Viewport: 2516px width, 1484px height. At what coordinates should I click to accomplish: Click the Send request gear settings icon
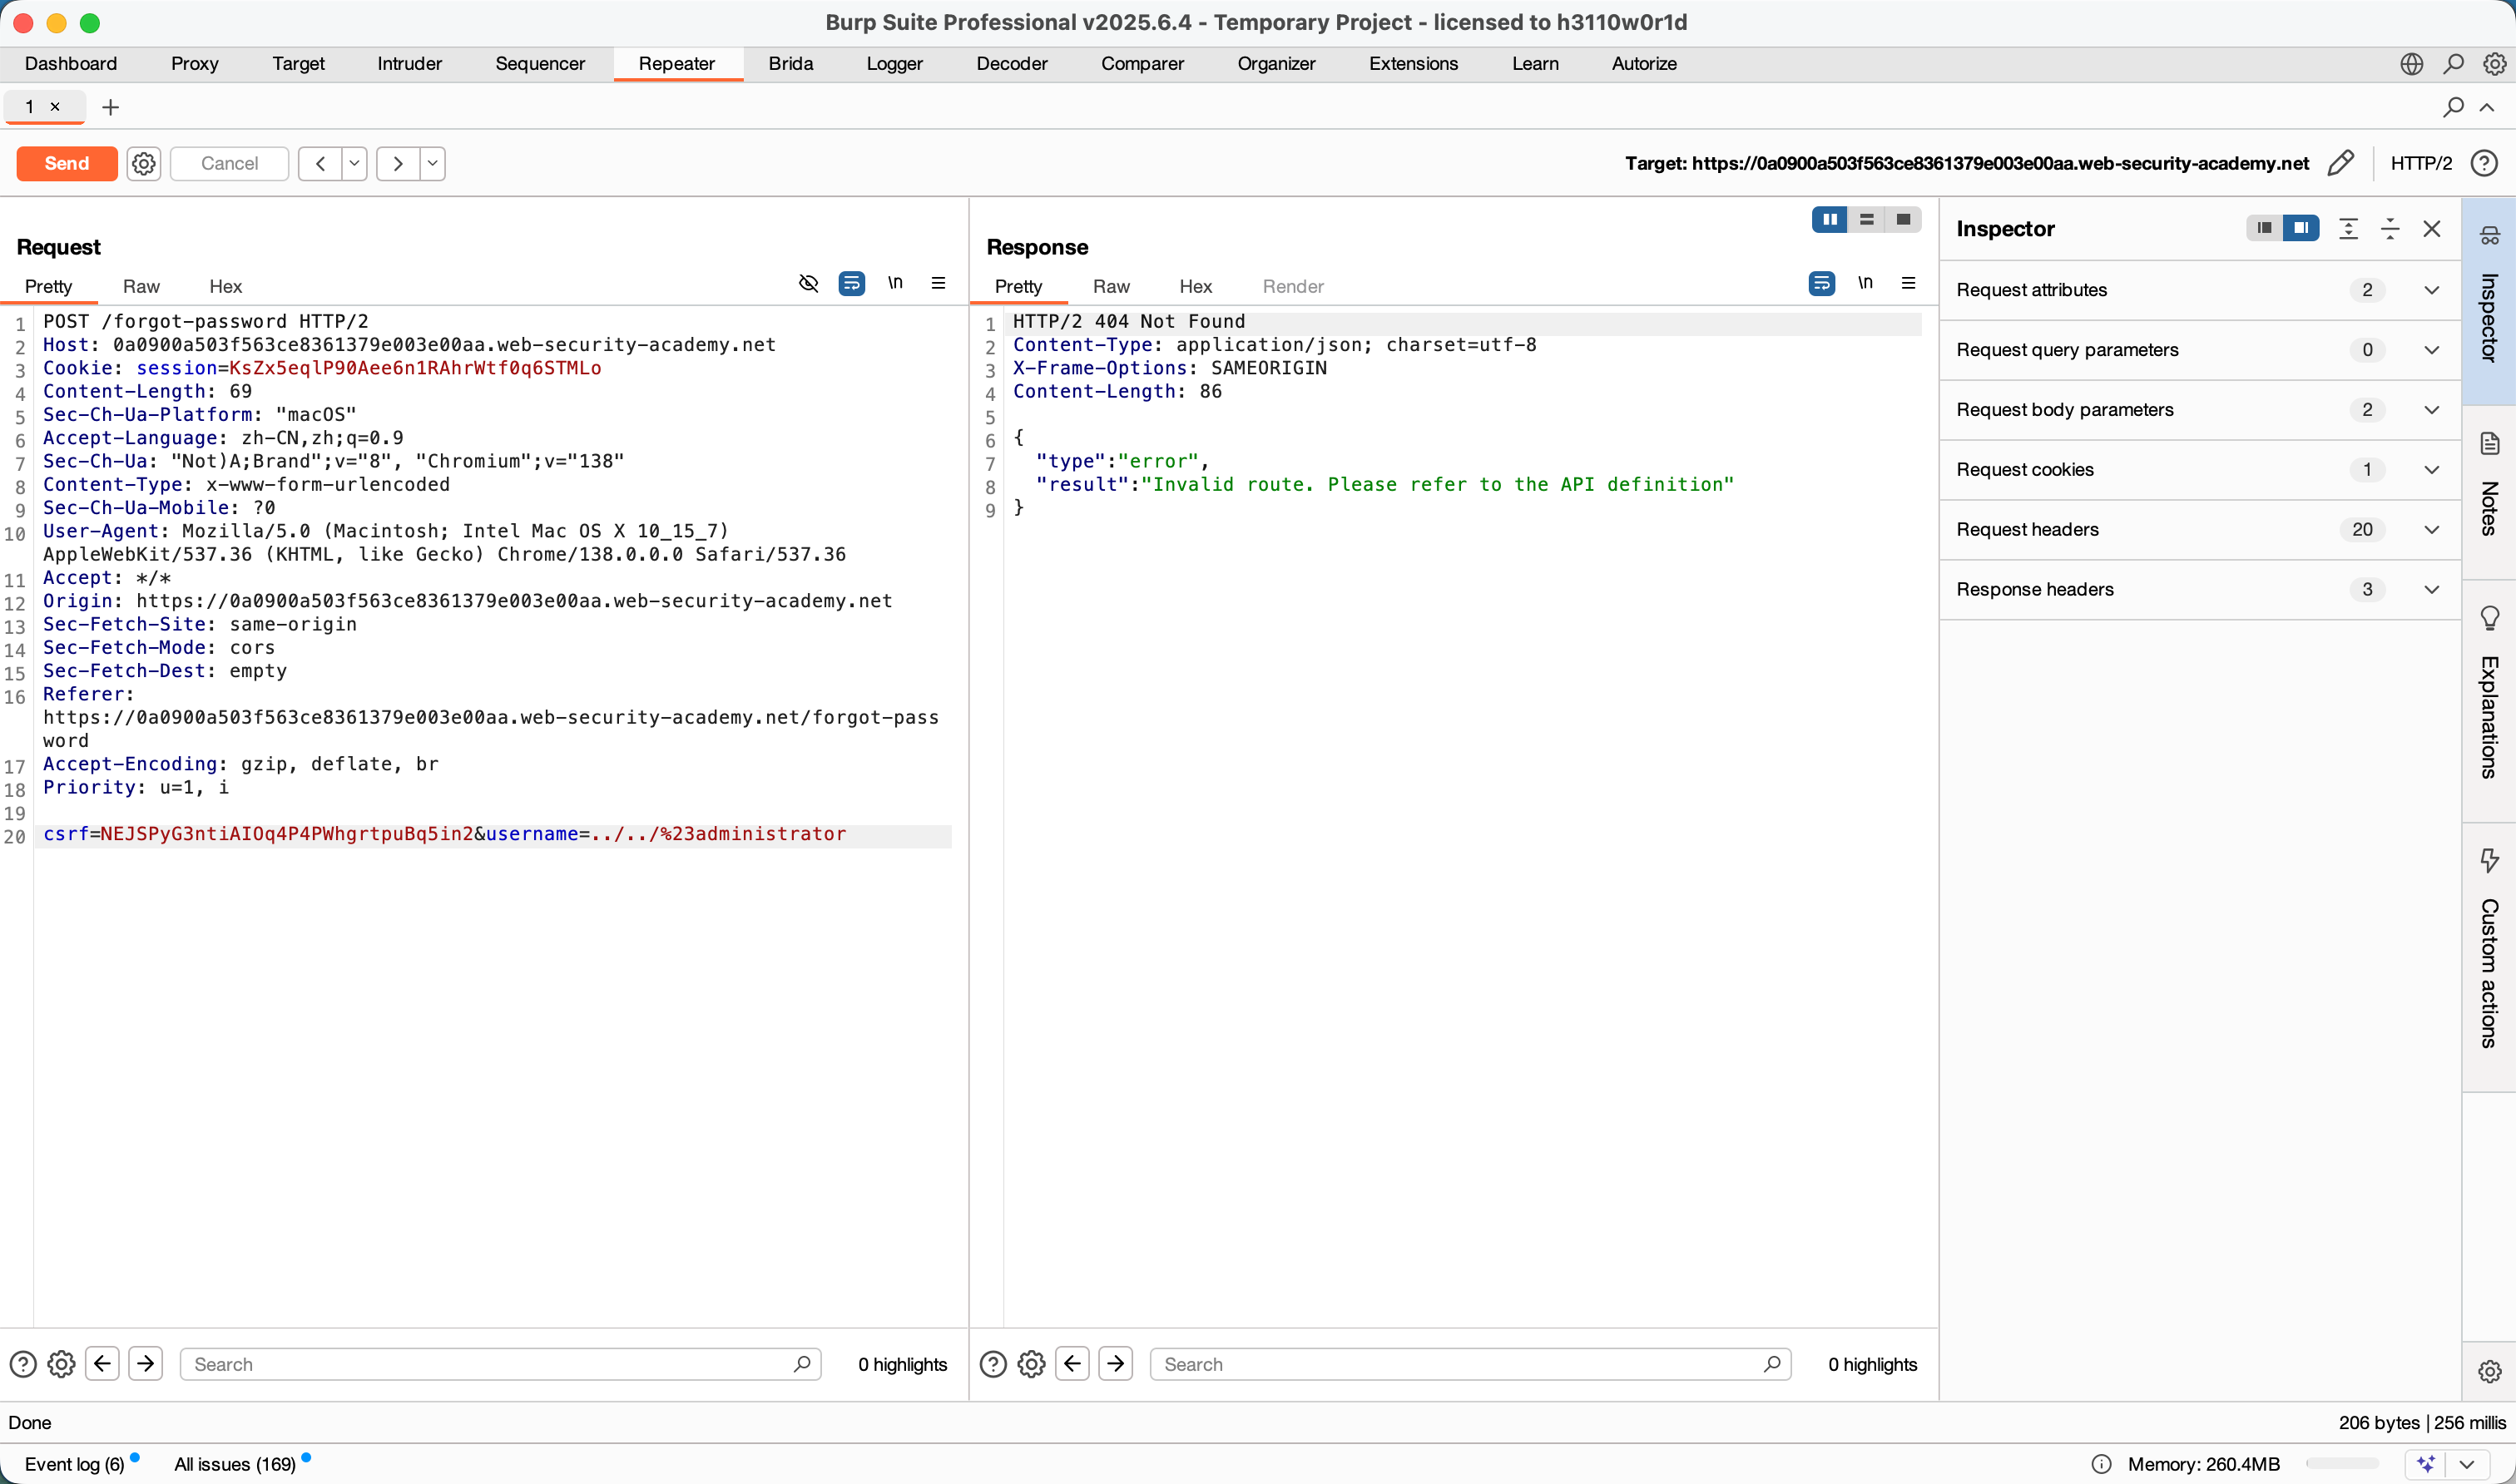144,163
